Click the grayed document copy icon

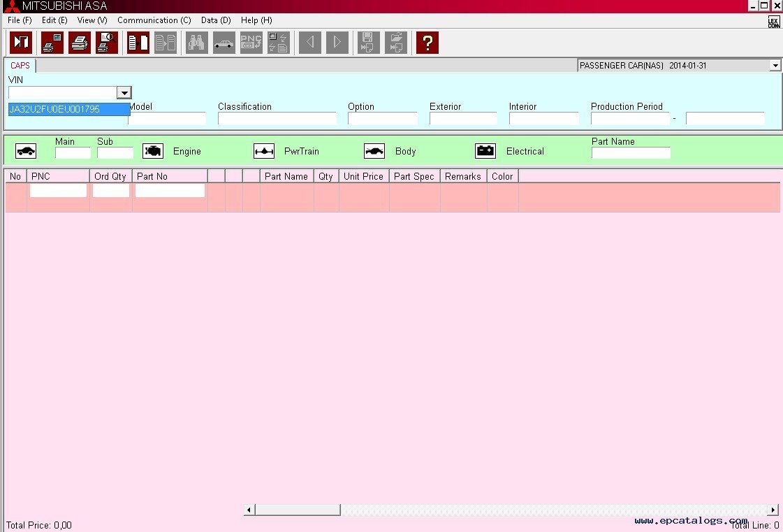(166, 43)
